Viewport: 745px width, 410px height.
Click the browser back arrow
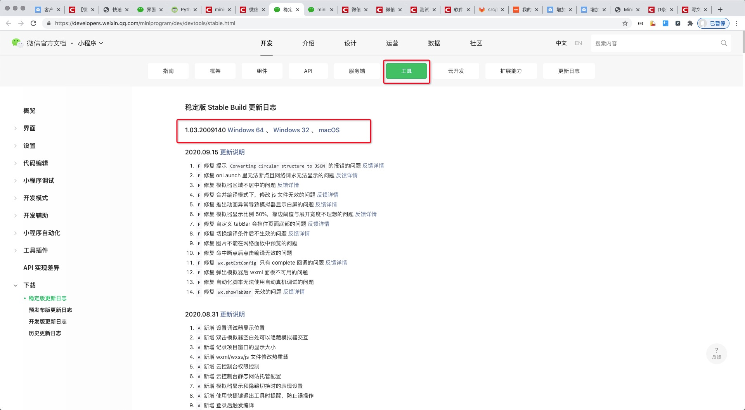(x=9, y=23)
